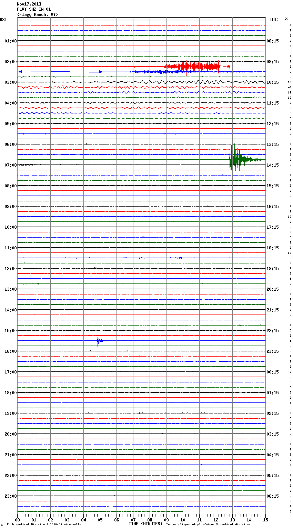Click the "MST" column header
The height and width of the screenshot is (529, 293).
pos(3,20)
